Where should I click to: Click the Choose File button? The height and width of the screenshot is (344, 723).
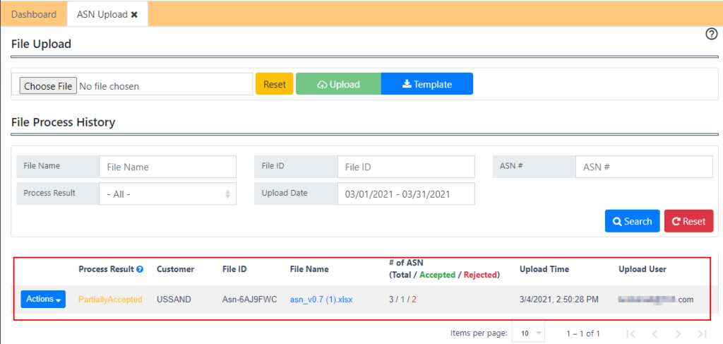point(48,85)
